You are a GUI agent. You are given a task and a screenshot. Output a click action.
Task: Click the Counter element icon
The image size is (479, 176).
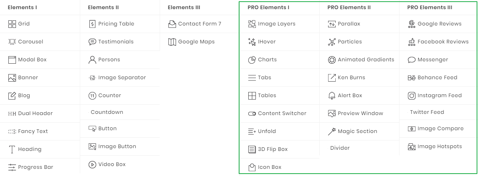point(92,96)
